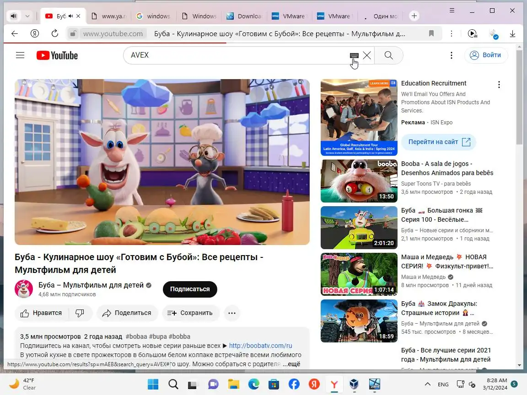The image size is (527, 395).
Task: Open the Yandex home button (Я icon)
Action: tap(35, 33)
